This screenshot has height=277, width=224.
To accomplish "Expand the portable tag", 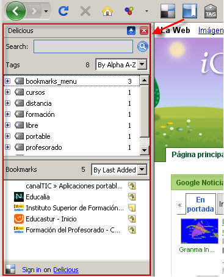I will pyautogui.click(x=7, y=136).
